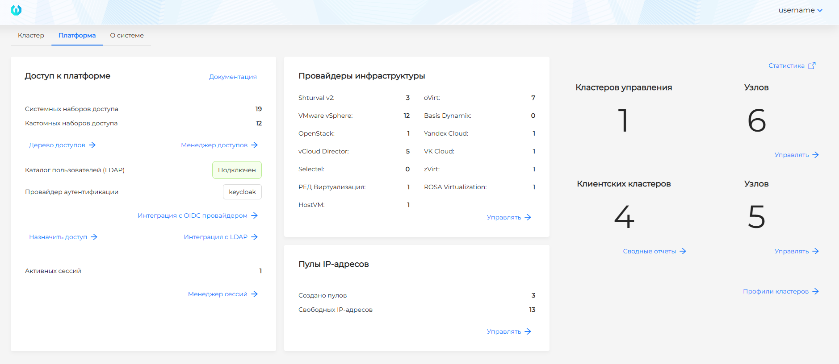Click Системных наборов доступа row label
Image resolution: width=839 pixels, height=364 pixels.
(x=71, y=109)
